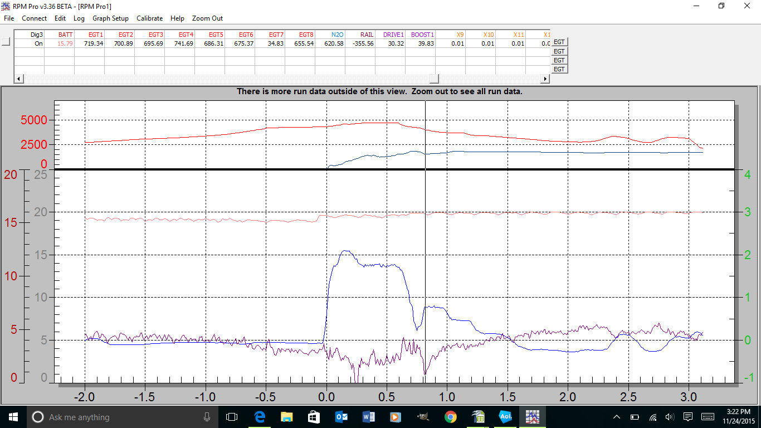This screenshot has height=428, width=761.
Task: Open the Windows Store taskbar icon
Action: pos(314,416)
